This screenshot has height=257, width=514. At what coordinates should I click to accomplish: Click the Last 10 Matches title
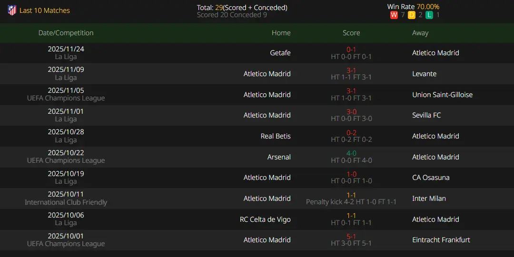[45, 10]
